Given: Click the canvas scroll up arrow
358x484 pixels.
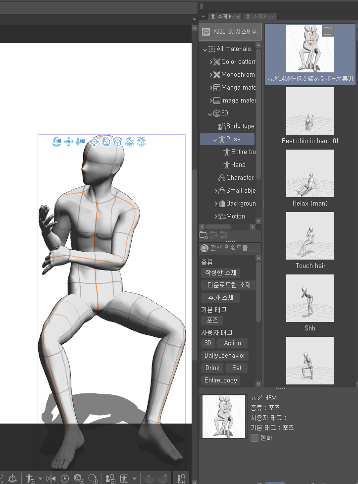Looking at the screenshot, I should (x=195, y=28).
